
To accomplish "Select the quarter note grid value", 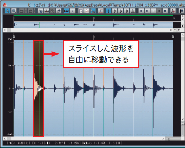I will (x=108, y=11).
